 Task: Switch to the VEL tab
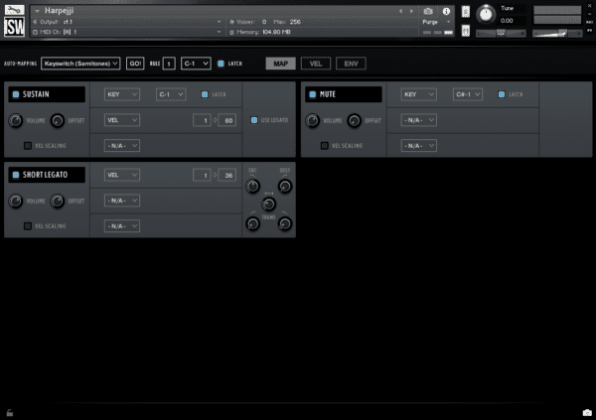[x=316, y=64]
